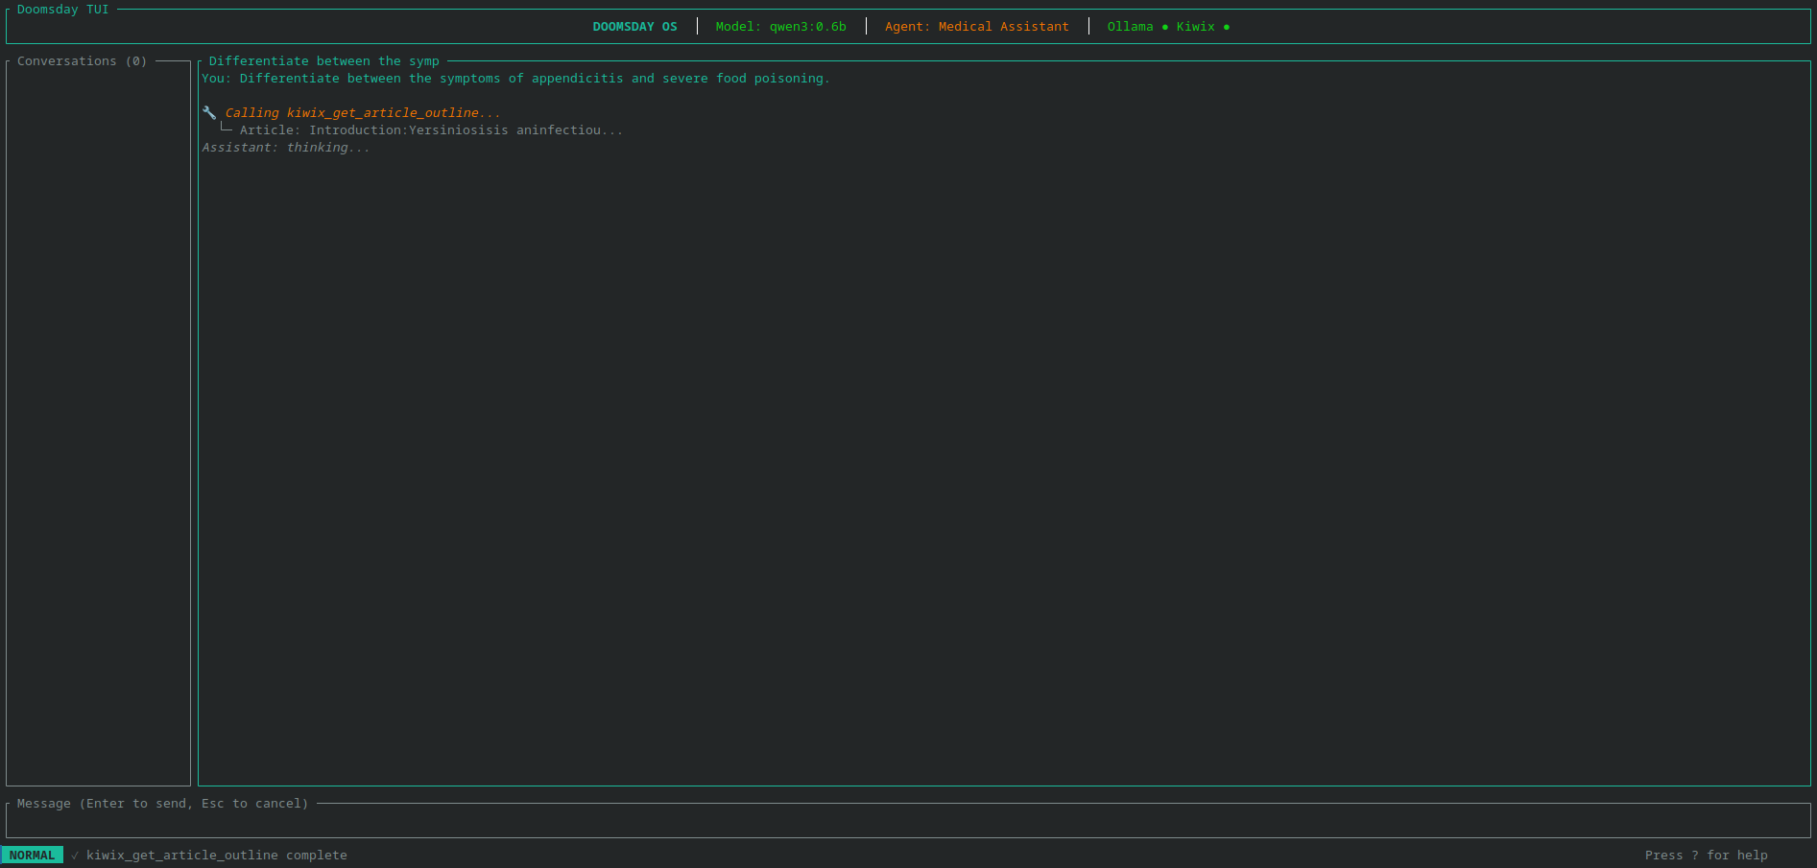Click the checkmark icon in the status bar

click(77, 855)
